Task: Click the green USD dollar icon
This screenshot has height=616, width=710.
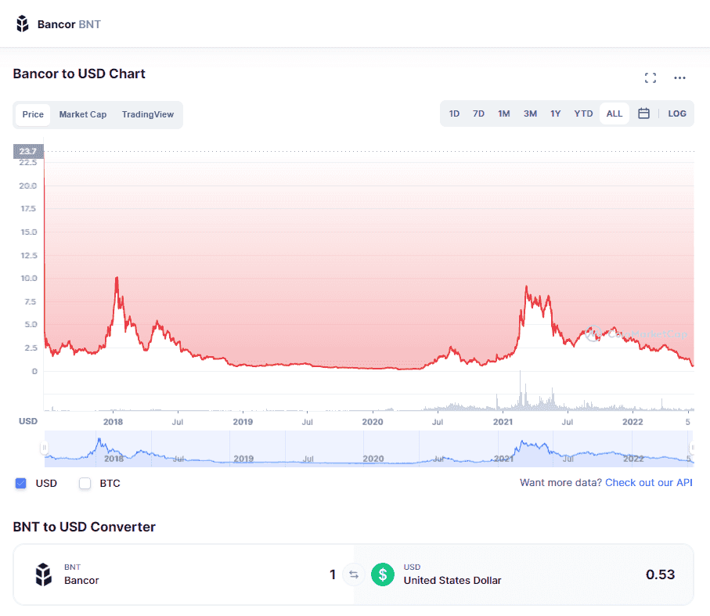Action: click(x=382, y=574)
